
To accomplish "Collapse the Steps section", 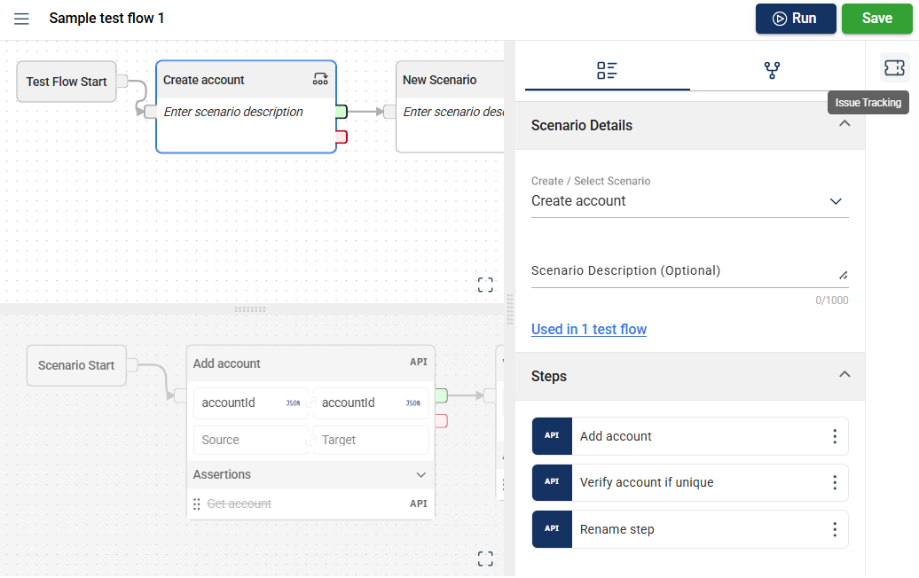I will click(x=844, y=376).
